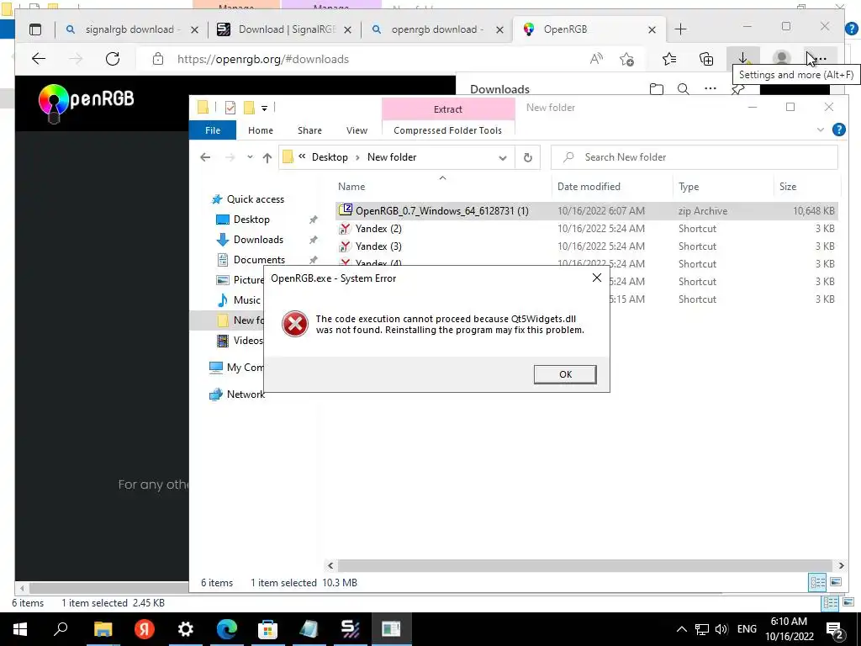This screenshot has height=646, width=861.
Task: Switch to Download | SignalRGB browser tab
Action: (286, 29)
